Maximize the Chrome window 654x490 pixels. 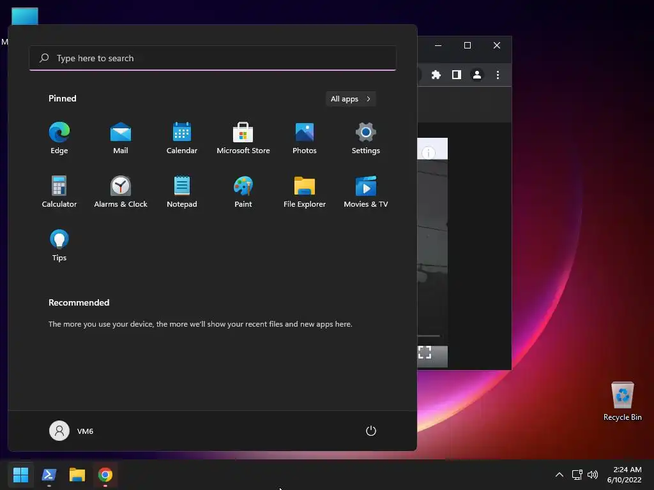click(x=467, y=45)
